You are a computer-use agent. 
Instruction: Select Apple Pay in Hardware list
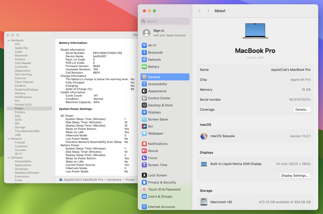pyautogui.click(x=21, y=48)
